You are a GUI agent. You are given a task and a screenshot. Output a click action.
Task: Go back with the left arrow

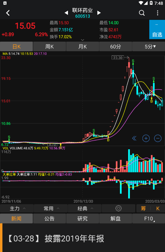(8, 13)
